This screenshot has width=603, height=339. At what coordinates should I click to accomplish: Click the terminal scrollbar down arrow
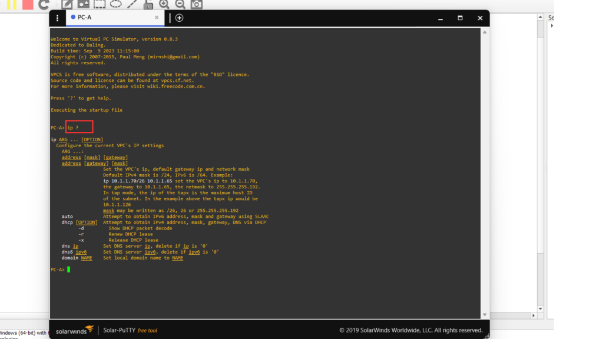485,315
